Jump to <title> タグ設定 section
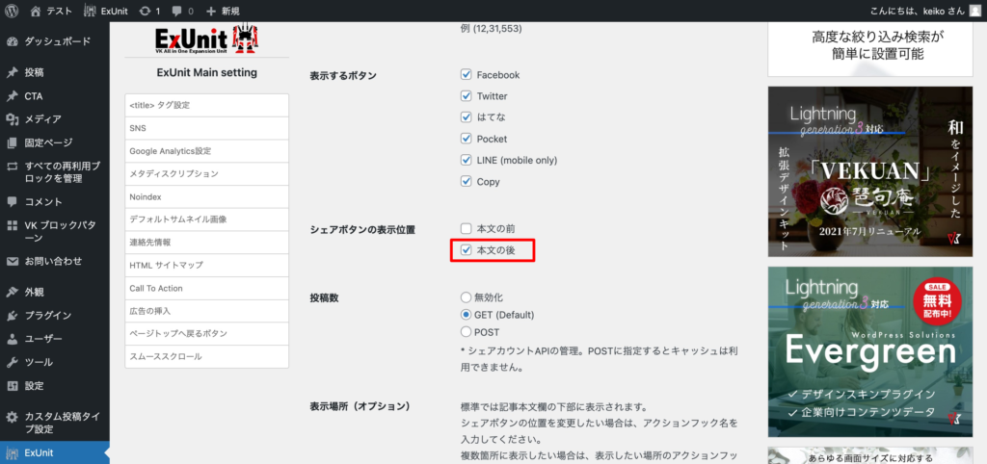 [x=206, y=105]
